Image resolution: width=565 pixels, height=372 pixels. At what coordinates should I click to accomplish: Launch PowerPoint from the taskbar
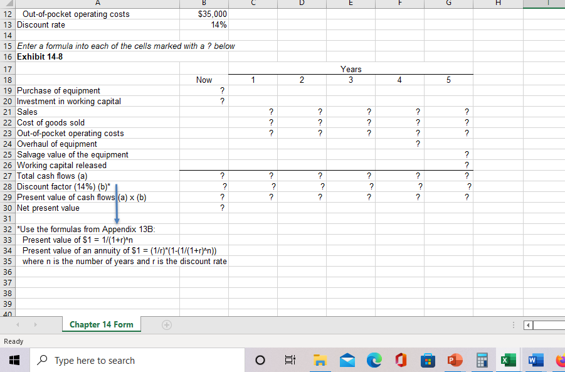(x=455, y=360)
